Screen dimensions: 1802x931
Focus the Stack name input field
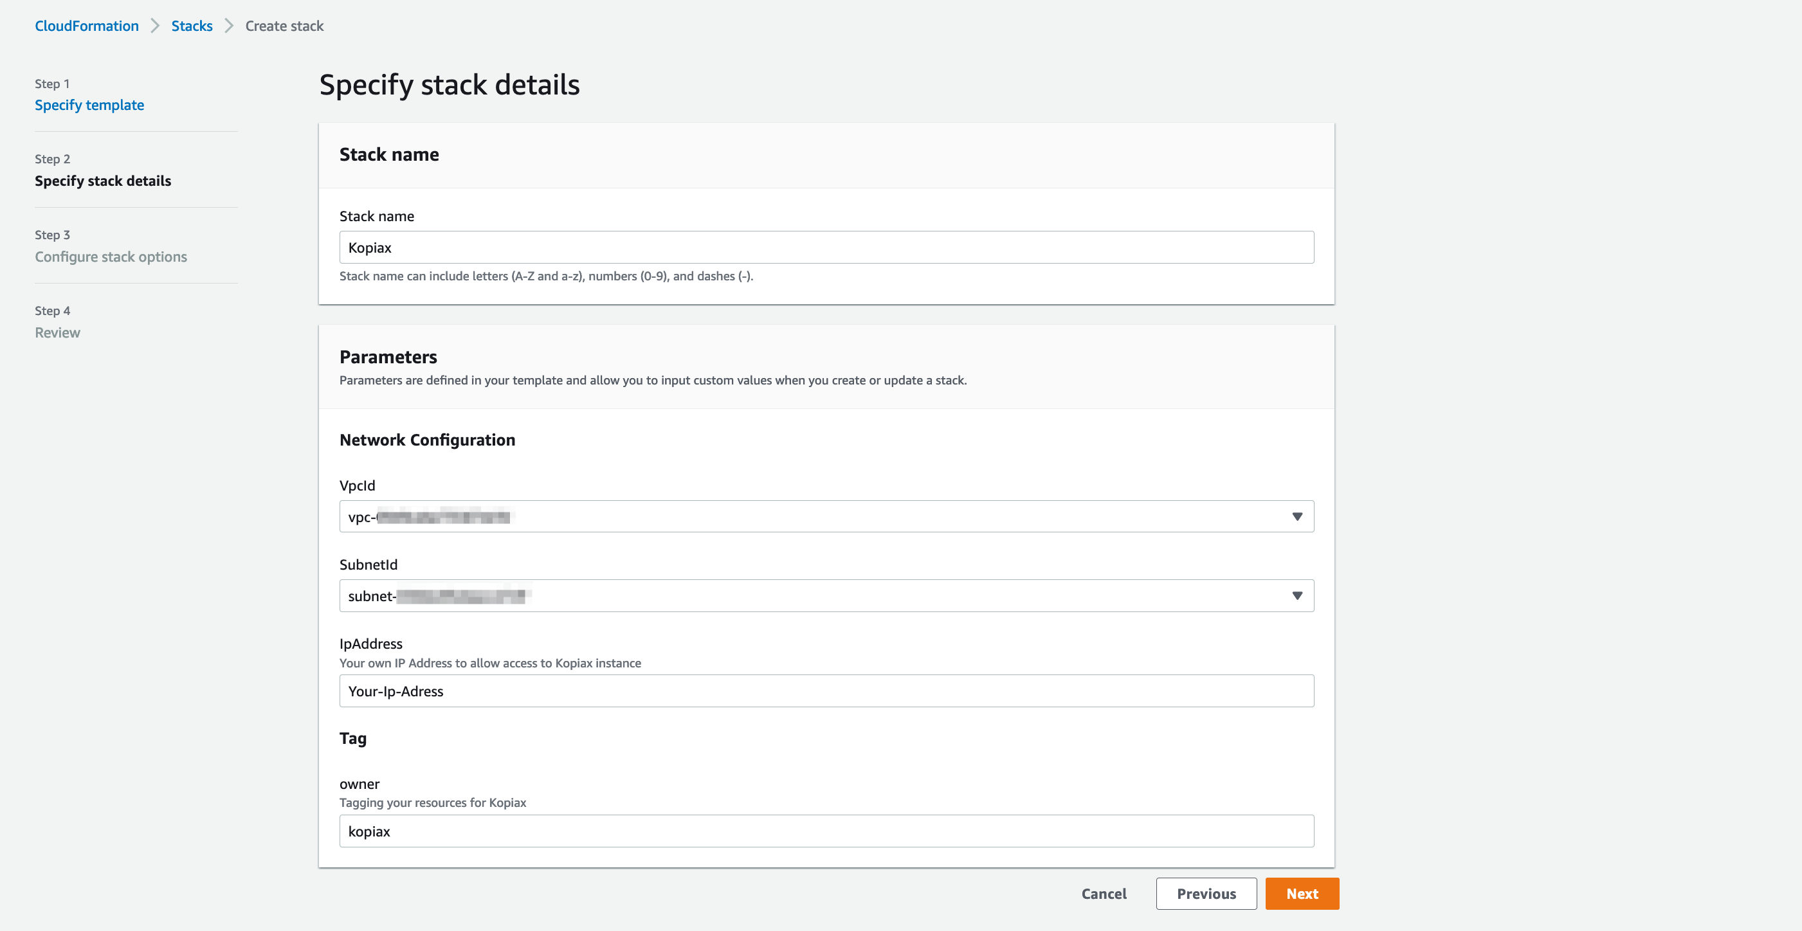(826, 248)
